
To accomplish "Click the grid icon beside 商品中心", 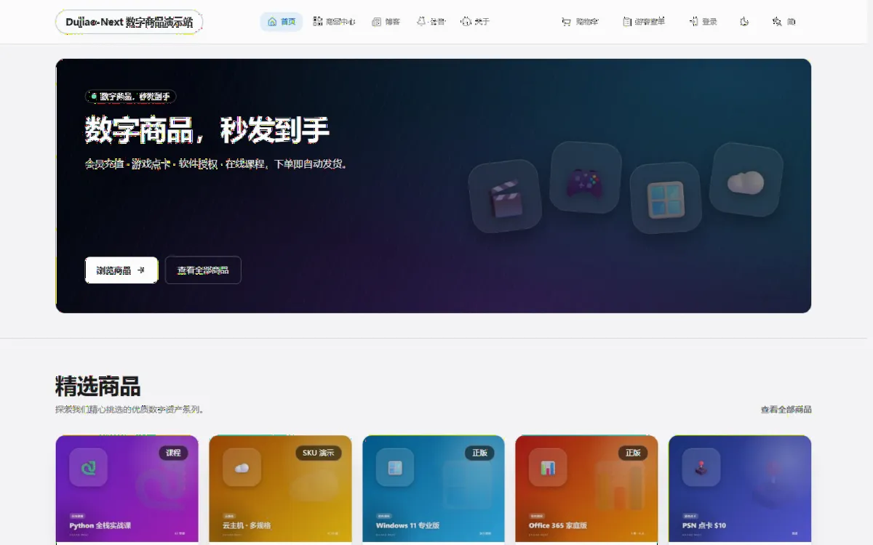I will 318,22.
